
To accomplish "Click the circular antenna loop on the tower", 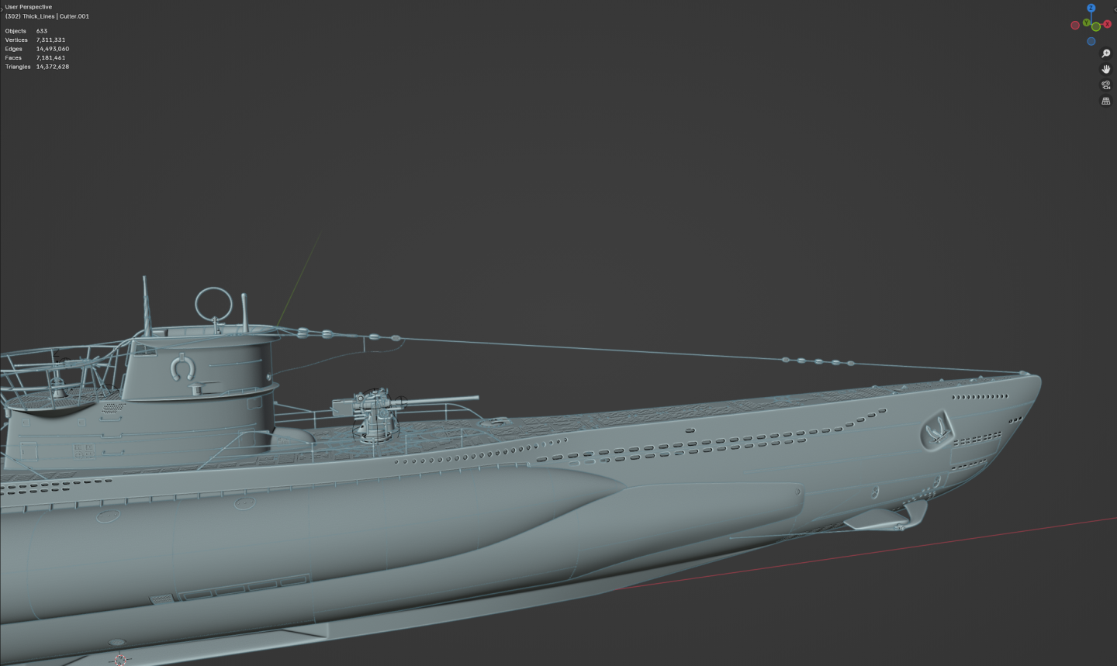I will point(213,305).
